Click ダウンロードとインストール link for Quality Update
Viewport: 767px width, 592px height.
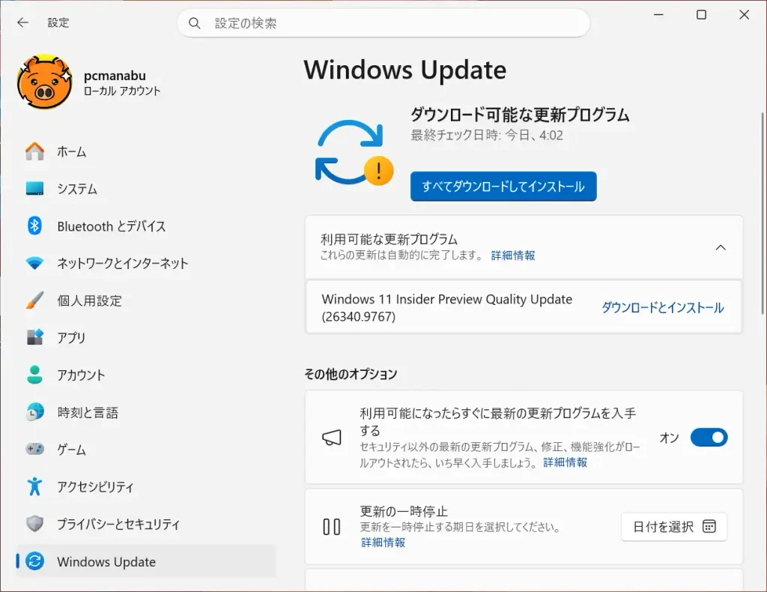tap(662, 307)
